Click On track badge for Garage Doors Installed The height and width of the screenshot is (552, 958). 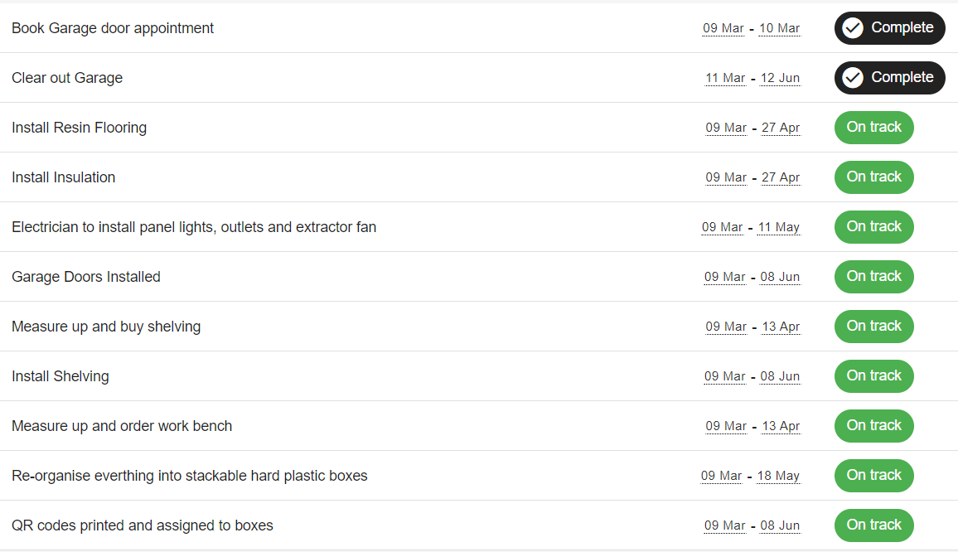(x=873, y=277)
